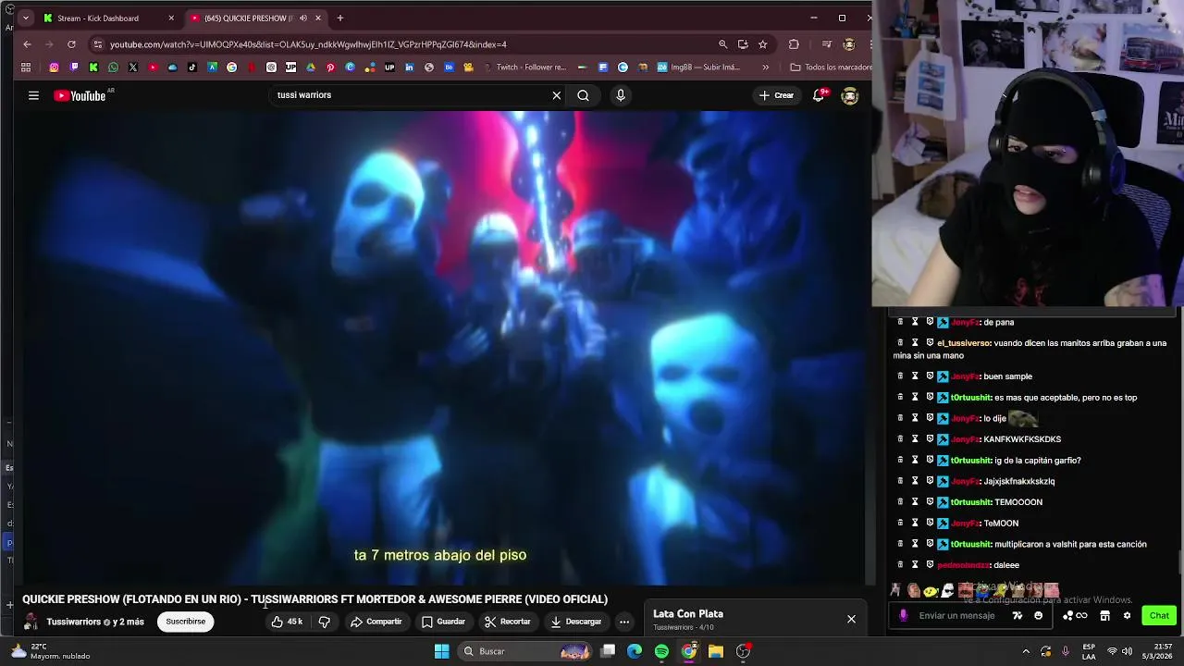The image size is (1184, 666).
Task: Open the Lata Con Plata playlist title
Action: click(x=688, y=614)
